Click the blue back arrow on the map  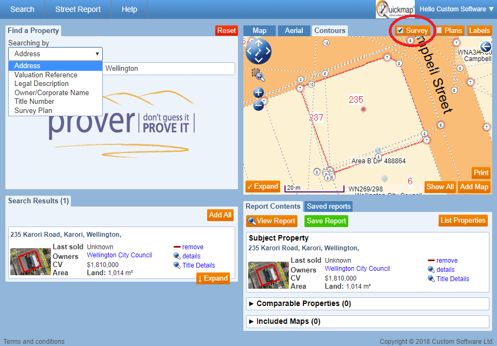click(x=486, y=46)
